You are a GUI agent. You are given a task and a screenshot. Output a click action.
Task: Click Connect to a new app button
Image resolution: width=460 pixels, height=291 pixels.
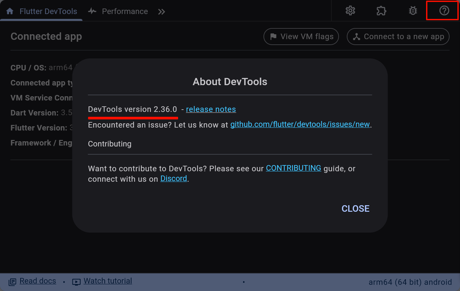click(398, 37)
